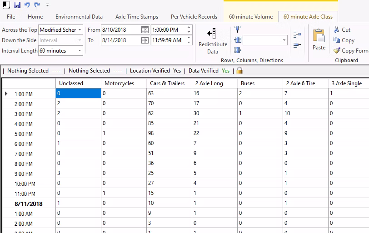Select the 60 minute Axle Class tab
Image resolution: width=369 pixels, height=233 pixels.
coord(308,17)
